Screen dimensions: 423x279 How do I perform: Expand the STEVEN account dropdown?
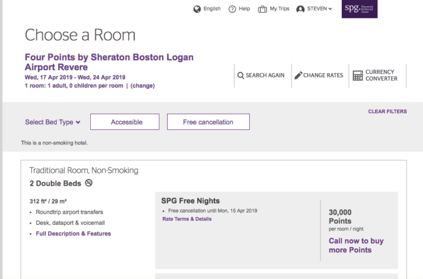click(x=319, y=8)
